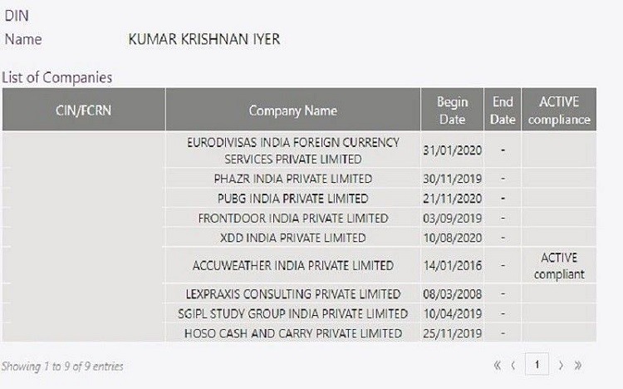Select SGIPL STUDY GROUP INDIA row
The height and width of the screenshot is (389, 623).
click(x=293, y=314)
